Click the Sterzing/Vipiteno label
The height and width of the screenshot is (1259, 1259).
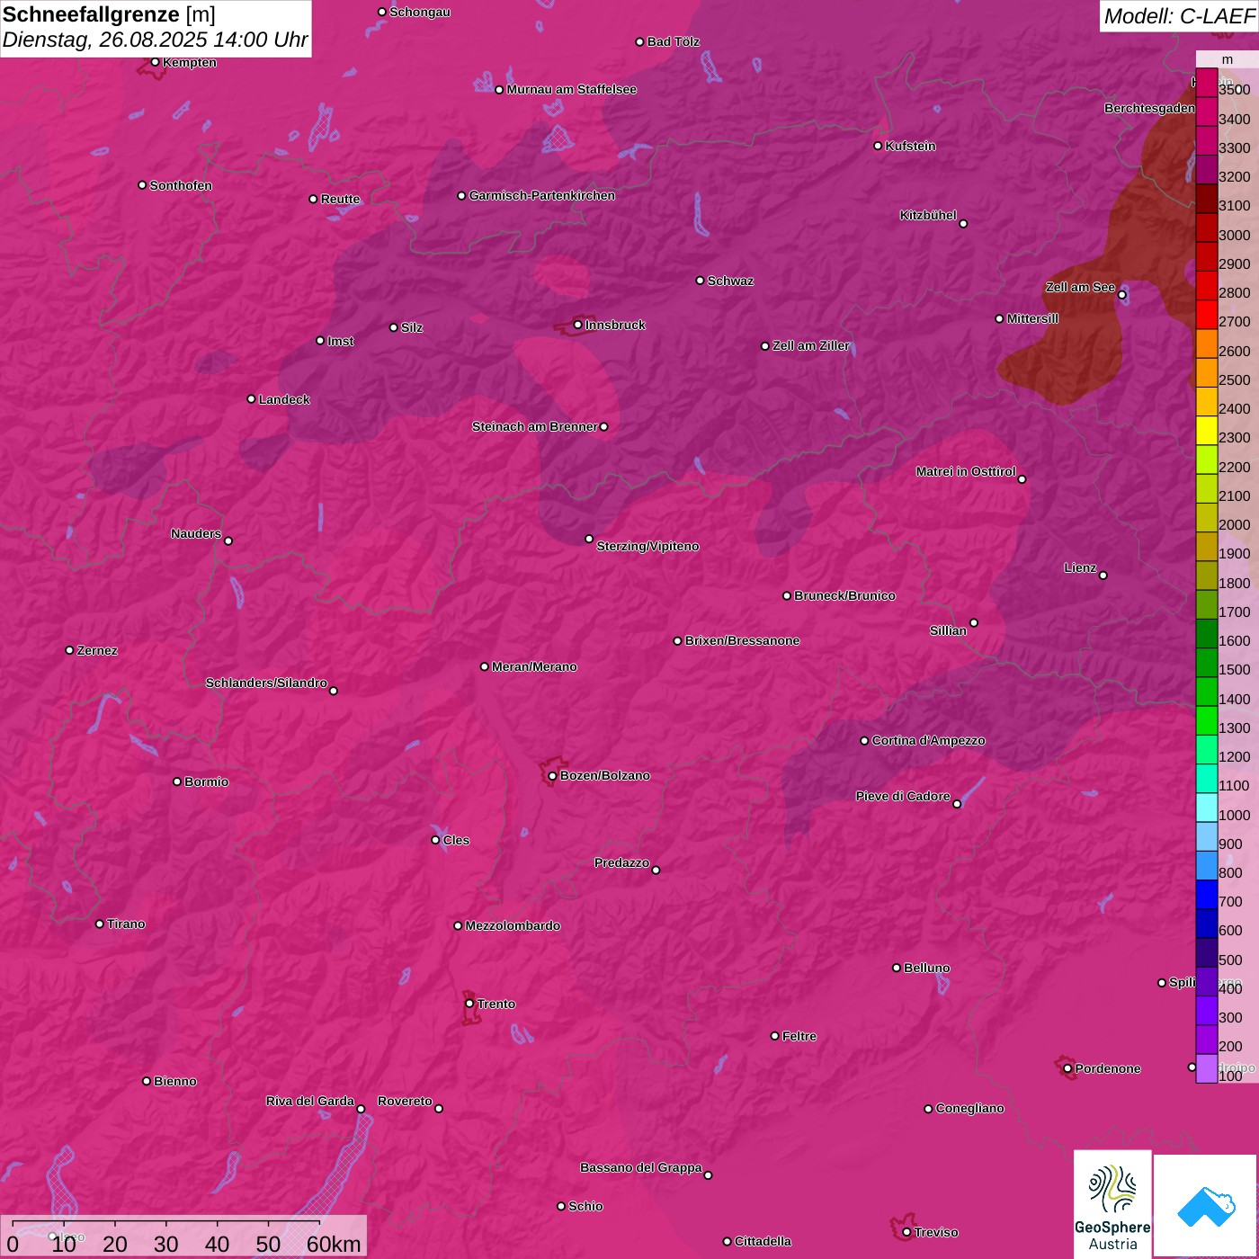[647, 546]
